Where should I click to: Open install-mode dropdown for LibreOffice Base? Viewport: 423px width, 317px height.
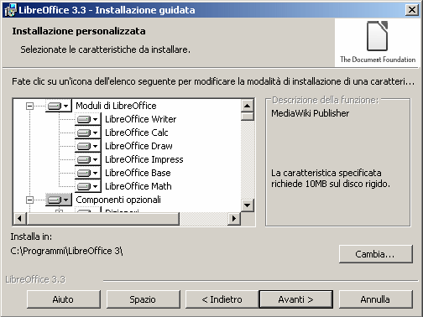coord(88,173)
